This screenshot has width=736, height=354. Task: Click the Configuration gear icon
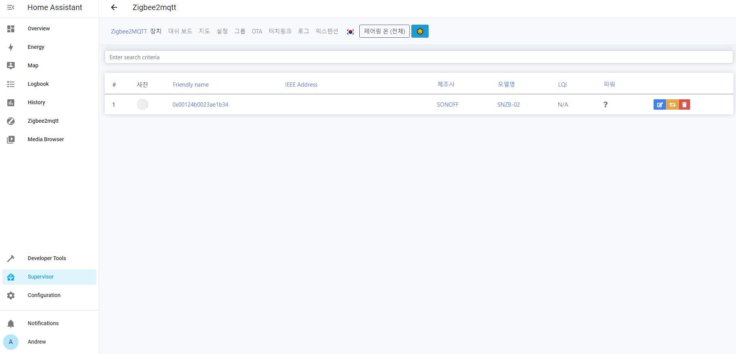(11, 295)
